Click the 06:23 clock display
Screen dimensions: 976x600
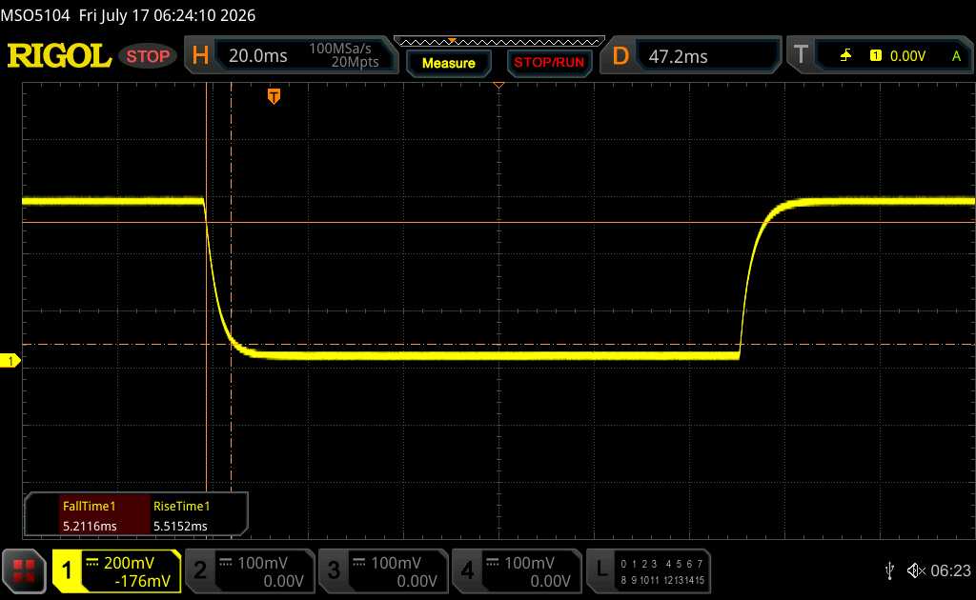click(x=950, y=570)
